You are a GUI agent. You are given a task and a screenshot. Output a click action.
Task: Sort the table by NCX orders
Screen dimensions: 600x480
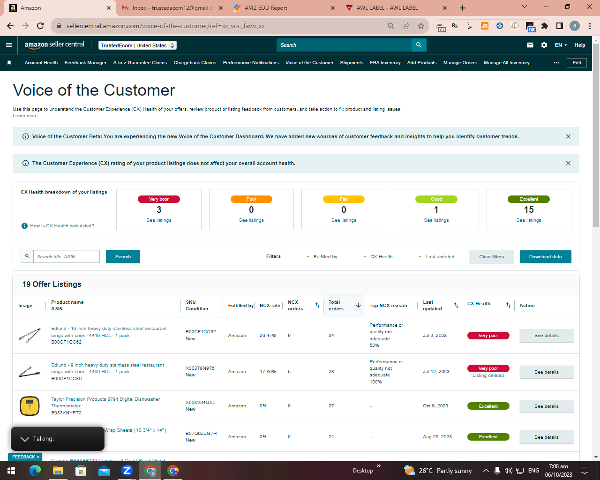[317, 305]
